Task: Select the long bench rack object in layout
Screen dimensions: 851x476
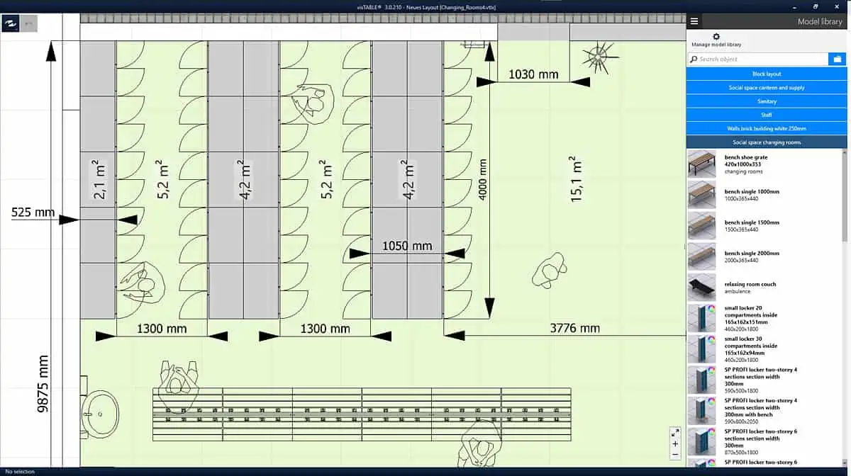Action: 362,414
